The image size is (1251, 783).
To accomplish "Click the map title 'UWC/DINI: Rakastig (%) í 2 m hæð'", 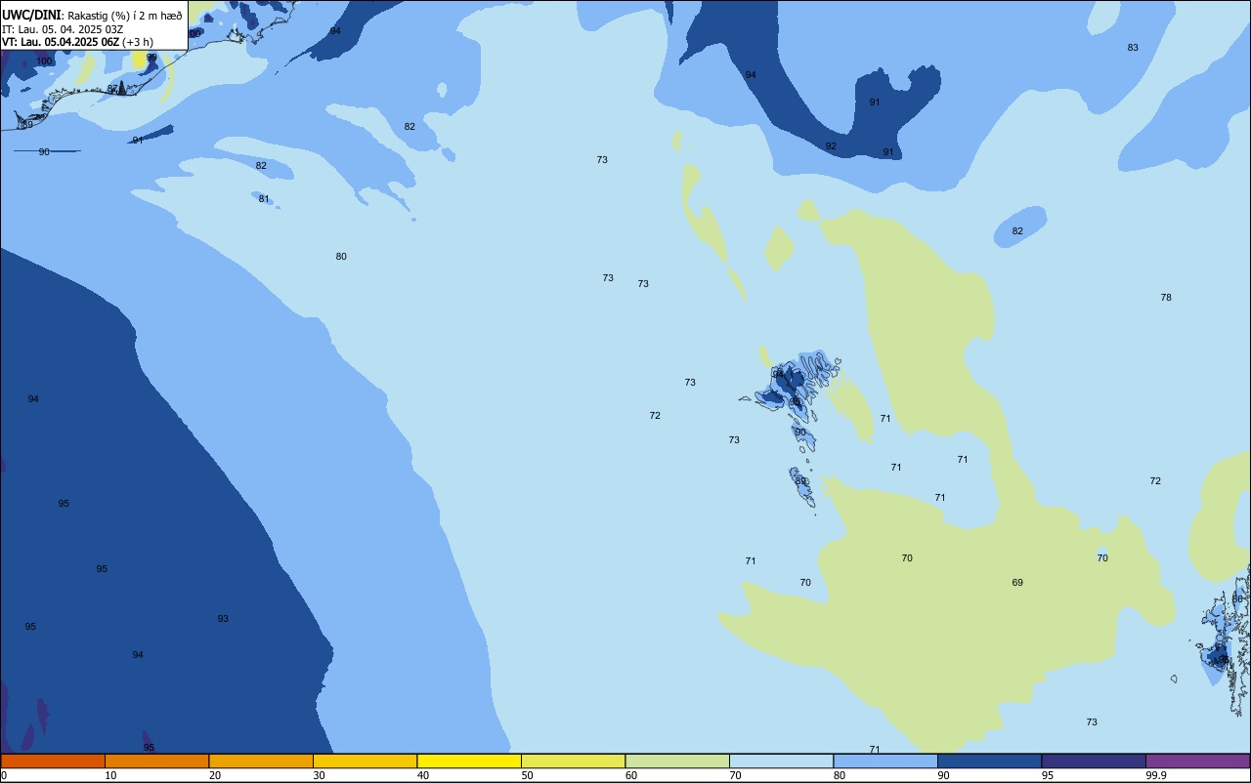I will click(92, 16).
